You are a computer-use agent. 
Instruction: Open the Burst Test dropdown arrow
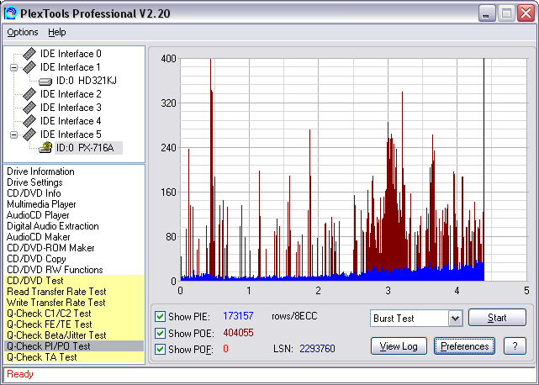(x=455, y=319)
